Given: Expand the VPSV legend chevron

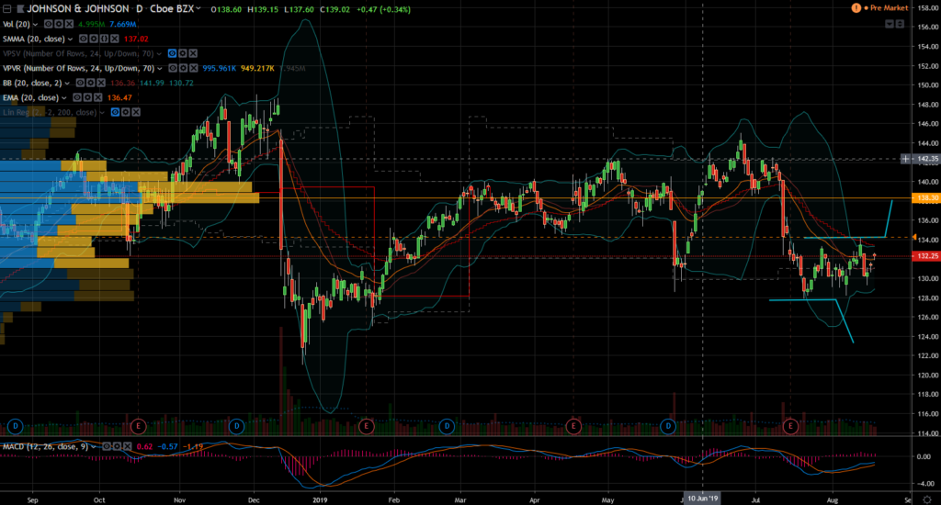Looking at the screenshot, I should (x=159, y=54).
